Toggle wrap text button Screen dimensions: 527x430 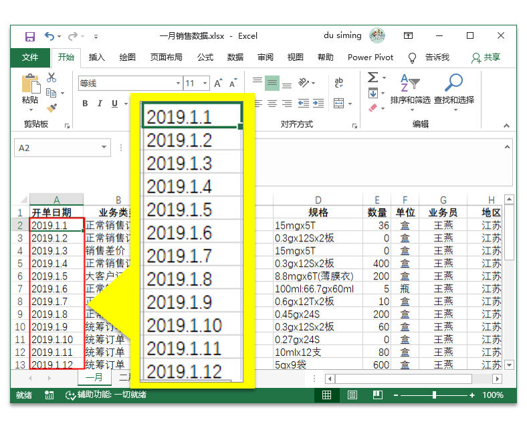click(339, 83)
